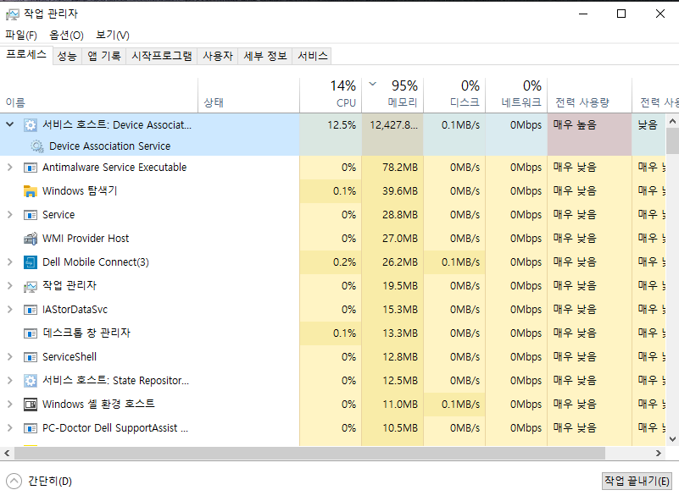Click the Antimalware Service Executable icon
This screenshot has height=501, width=679.
pos(31,168)
